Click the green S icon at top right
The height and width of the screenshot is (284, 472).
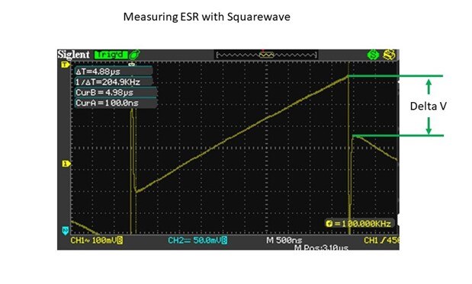[373, 55]
